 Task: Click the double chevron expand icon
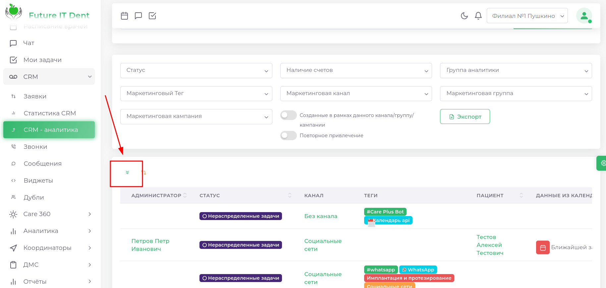click(127, 172)
